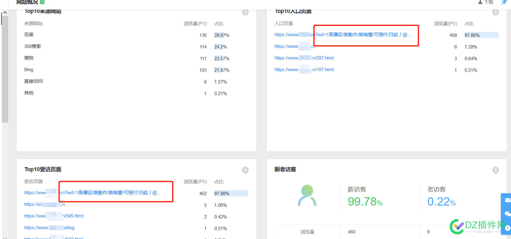This screenshot has width=511, height=239.
Task: Click the download icon beside 下载
Action: coord(480,2)
